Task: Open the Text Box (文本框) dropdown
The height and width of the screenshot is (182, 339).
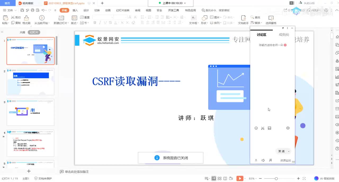Action: click(194, 23)
